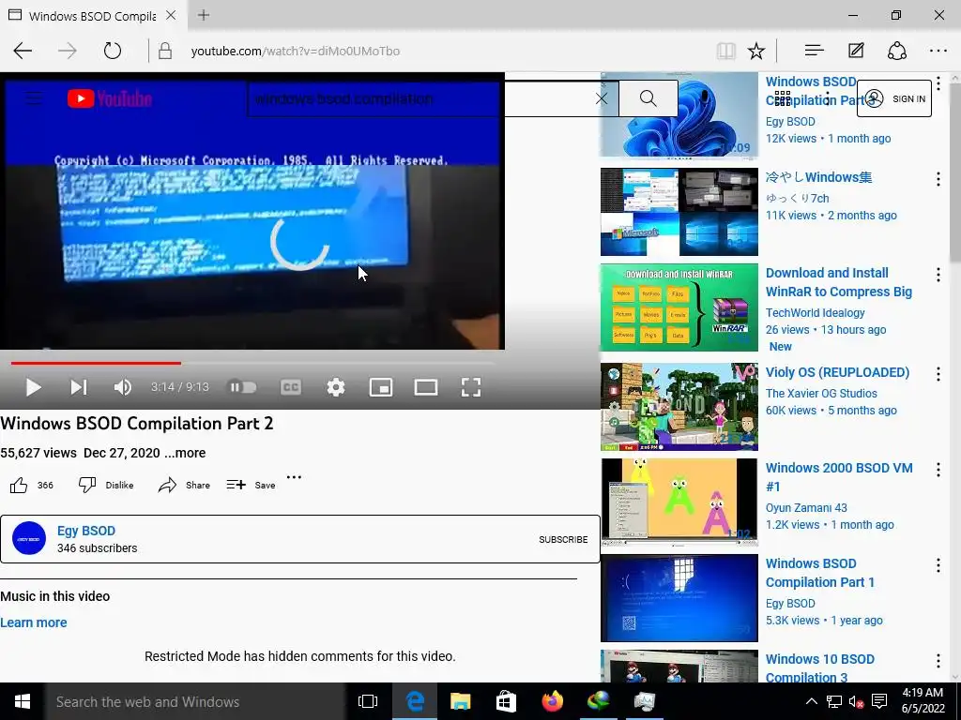Open Edge More actions menu
The width and height of the screenshot is (961, 720).
click(938, 51)
